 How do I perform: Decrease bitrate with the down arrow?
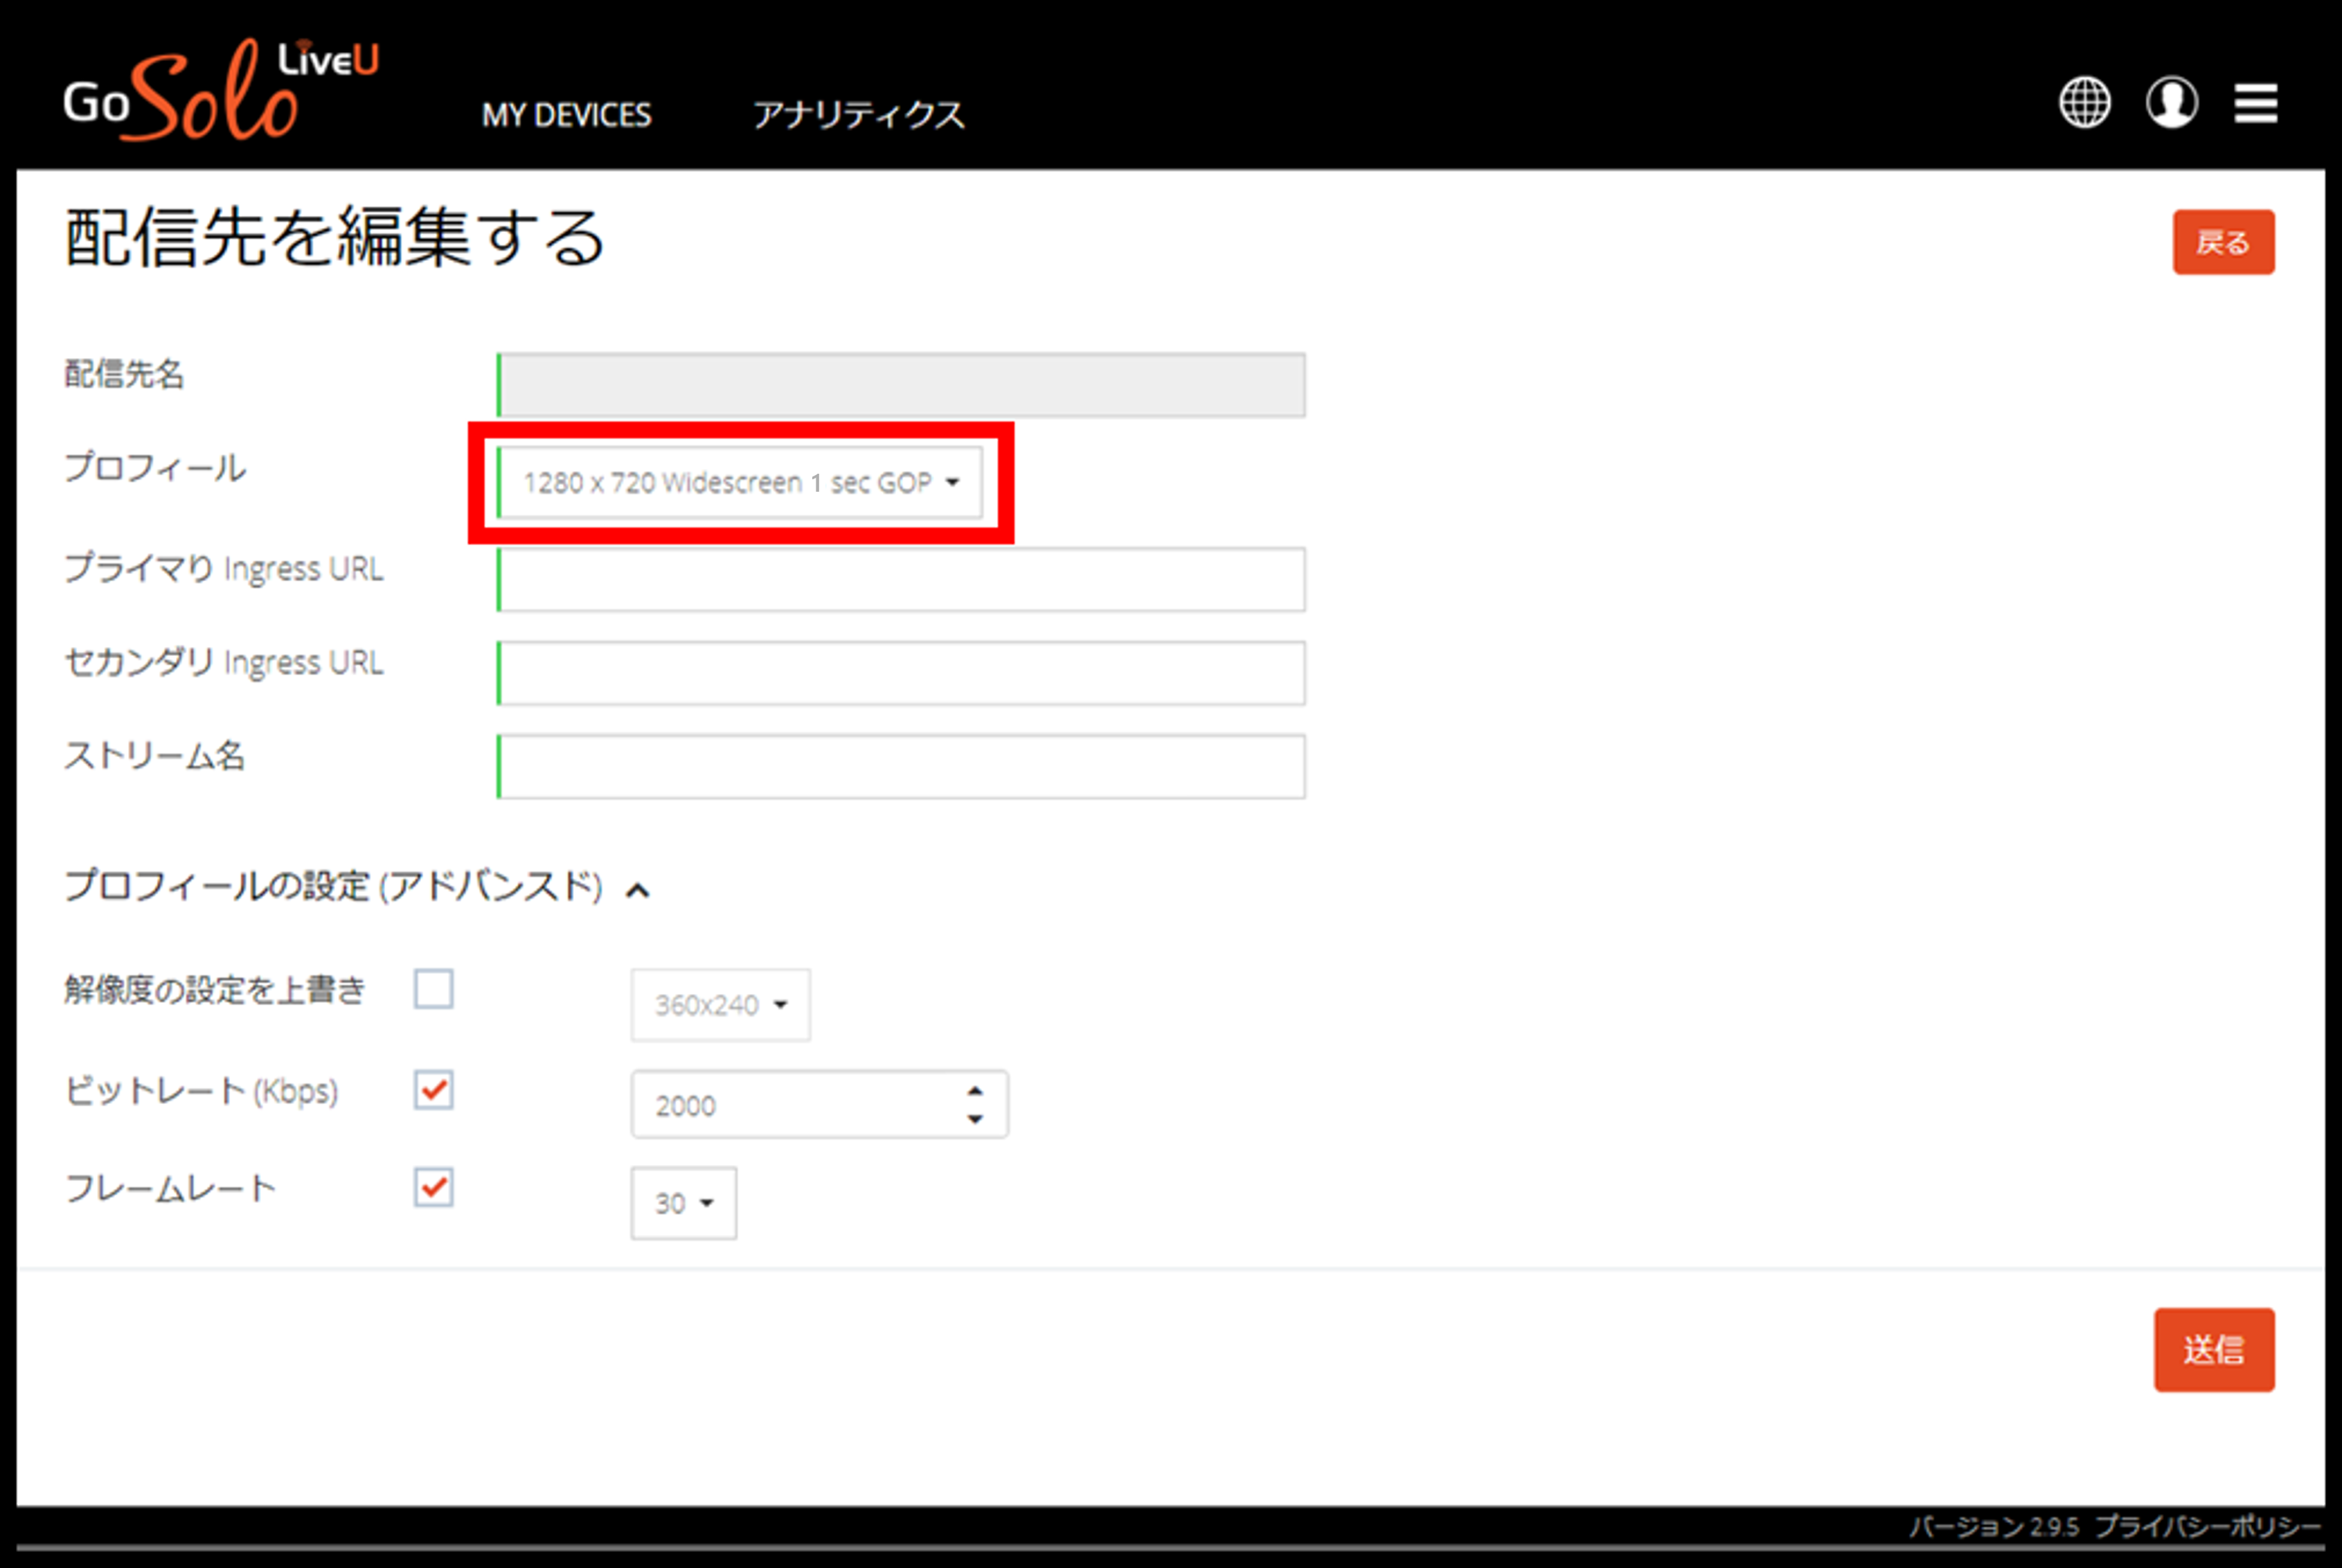coord(976,1119)
